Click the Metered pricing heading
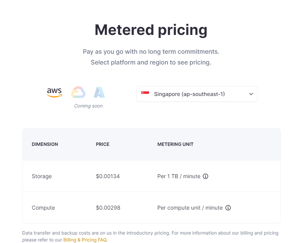 coord(151,30)
